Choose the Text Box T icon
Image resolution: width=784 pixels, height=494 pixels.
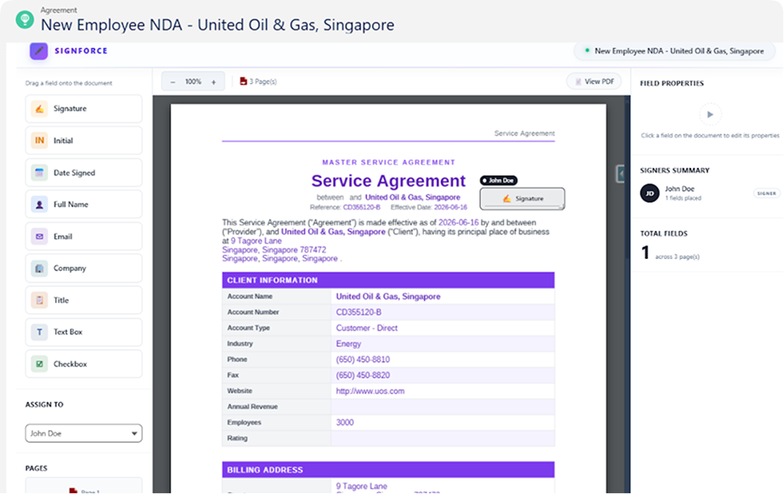click(x=39, y=332)
